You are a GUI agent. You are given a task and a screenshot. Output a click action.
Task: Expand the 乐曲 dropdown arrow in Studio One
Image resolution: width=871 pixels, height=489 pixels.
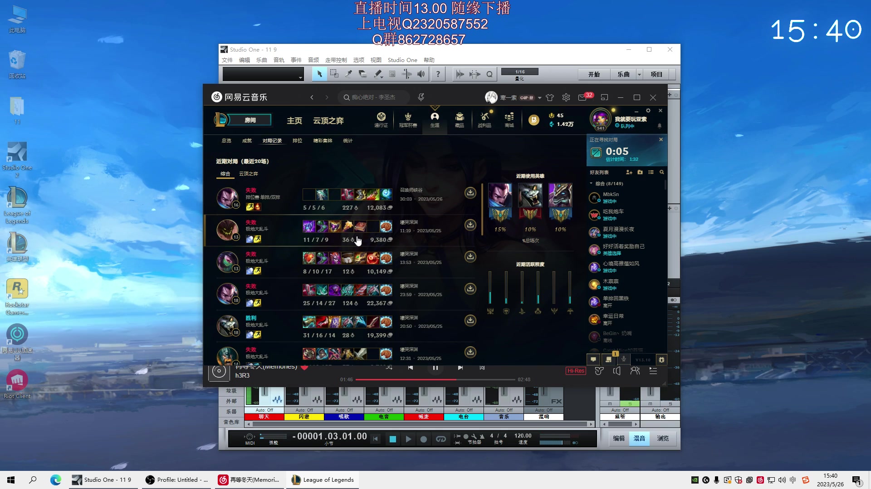(x=639, y=74)
